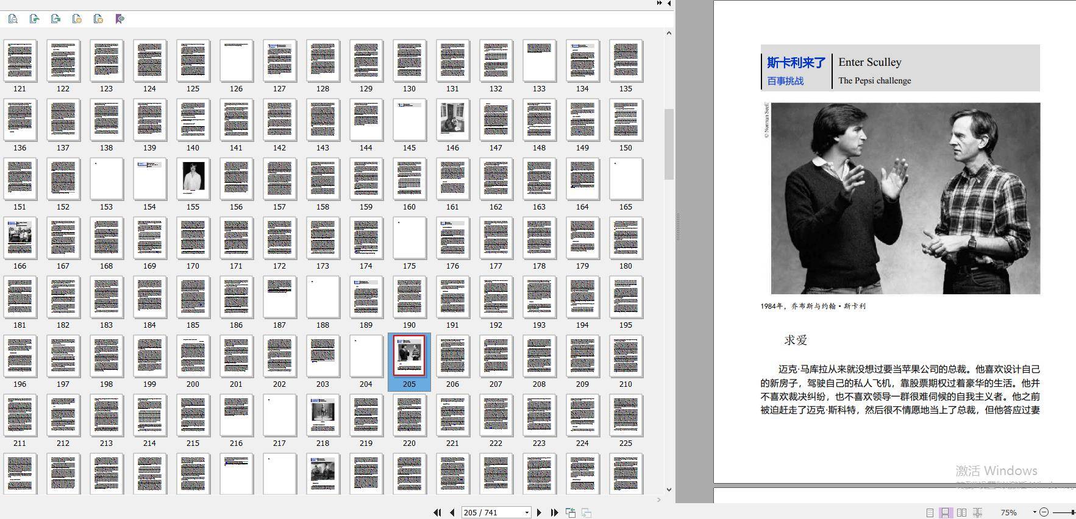Click thumbnail panel scrollbar up arrow
Image resolution: width=1076 pixels, height=519 pixels.
pyautogui.click(x=669, y=33)
